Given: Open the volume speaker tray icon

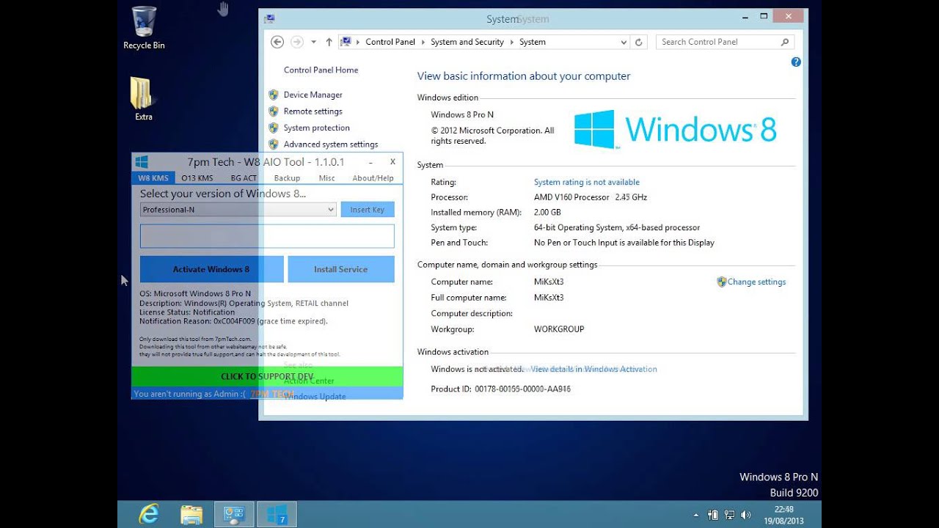Looking at the screenshot, I should point(745,515).
